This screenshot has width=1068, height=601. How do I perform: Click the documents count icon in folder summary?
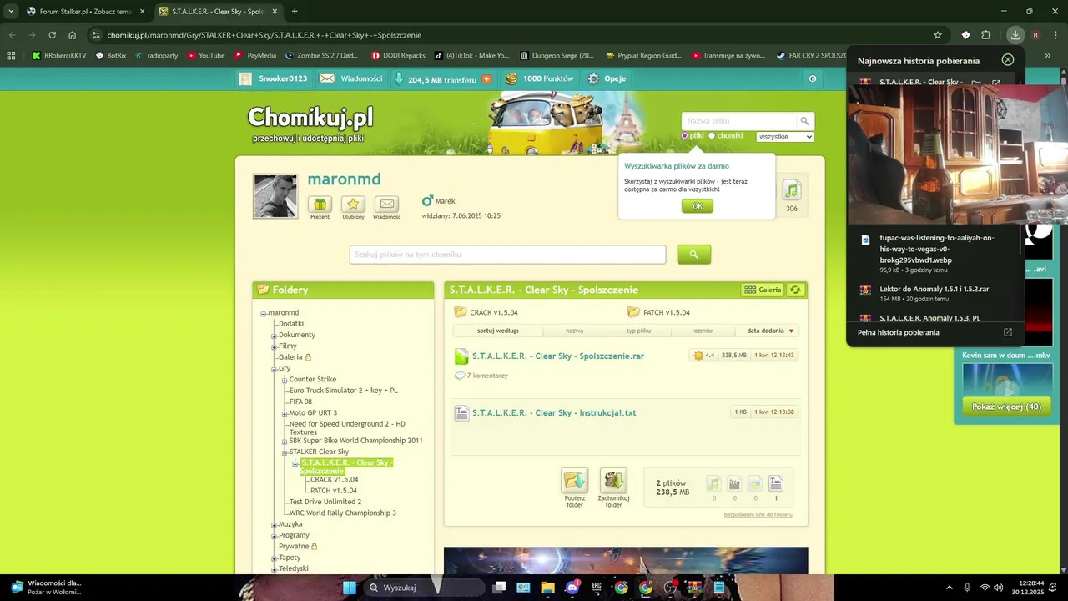click(775, 483)
